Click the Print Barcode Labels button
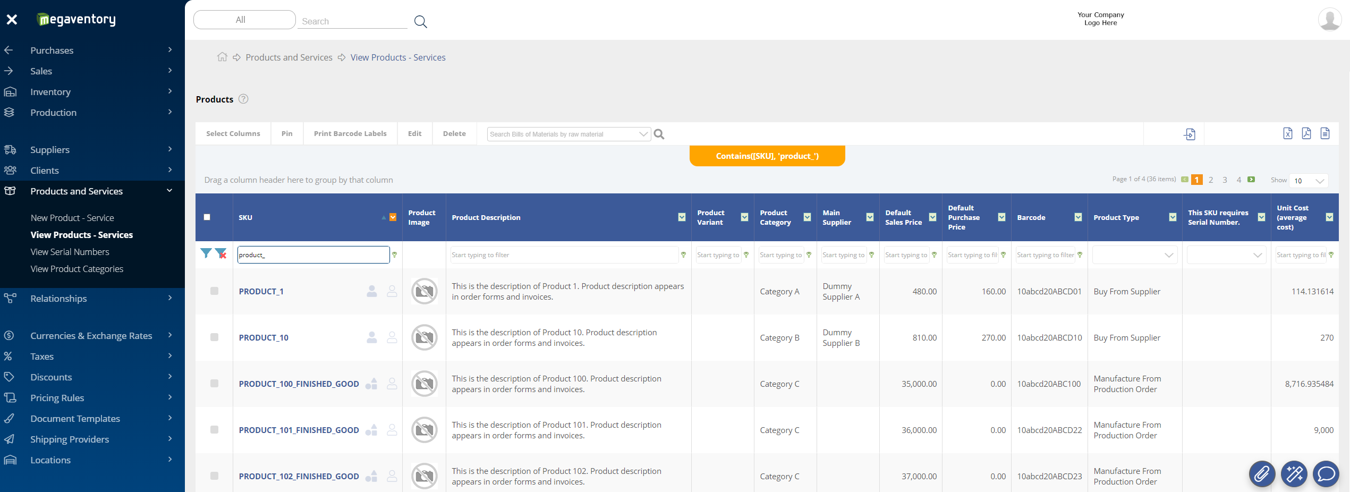This screenshot has width=1350, height=492. [x=350, y=134]
